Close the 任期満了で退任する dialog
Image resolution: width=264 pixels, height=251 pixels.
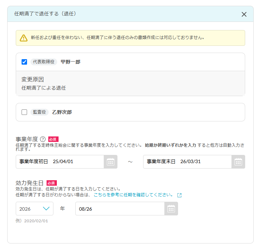tap(244, 14)
